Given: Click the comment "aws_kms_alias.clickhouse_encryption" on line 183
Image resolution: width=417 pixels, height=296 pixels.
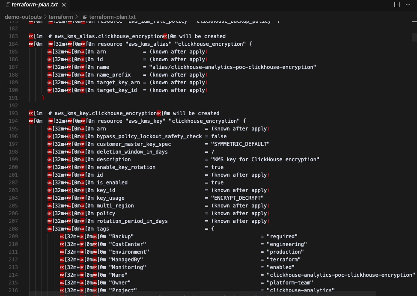Looking at the screenshot, I should pos(108,36).
